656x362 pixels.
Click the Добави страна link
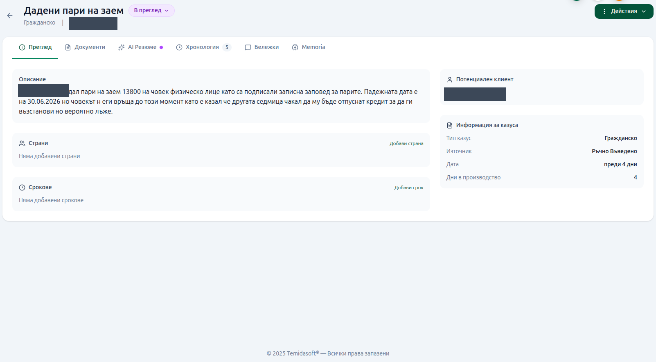click(406, 143)
